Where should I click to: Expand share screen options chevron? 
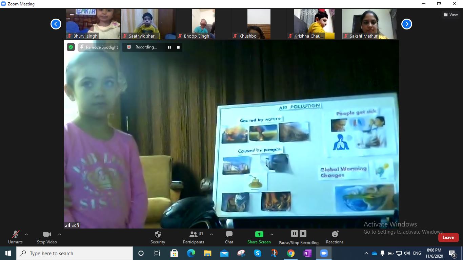pos(271,234)
